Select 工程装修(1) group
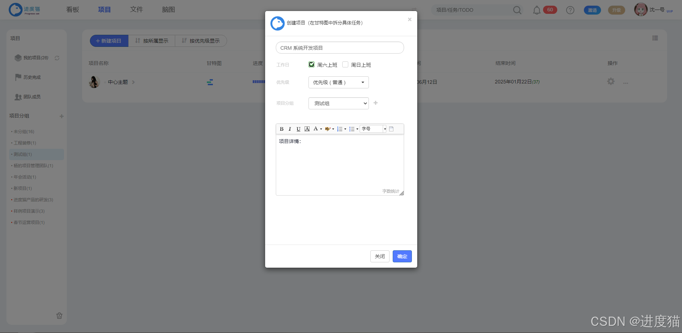This screenshot has height=333, width=682. click(25, 143)
